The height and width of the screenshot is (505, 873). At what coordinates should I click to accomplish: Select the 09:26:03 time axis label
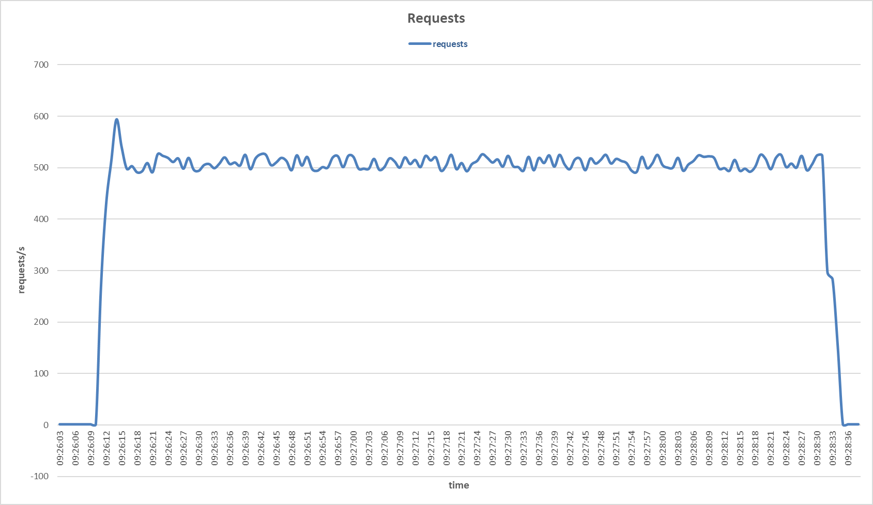[x=60, y=448]
